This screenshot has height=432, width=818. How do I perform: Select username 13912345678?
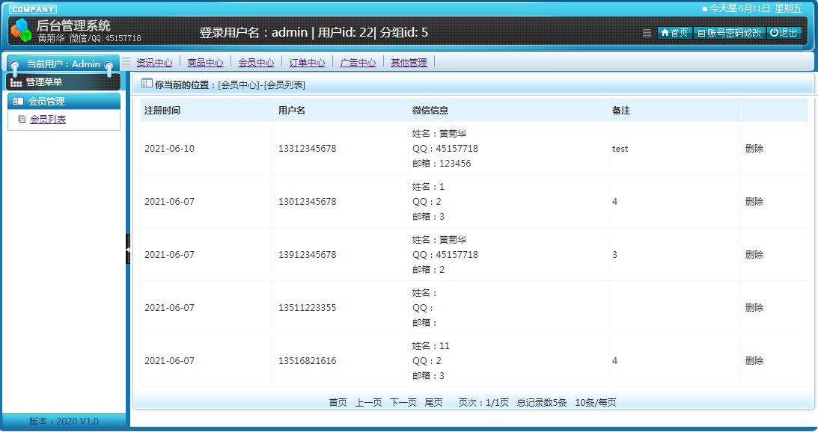pos(308,255)
